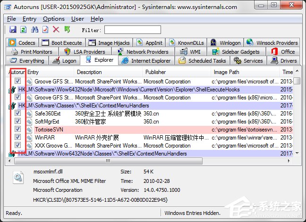Click the Find binoculars icon

click(34, 30)
